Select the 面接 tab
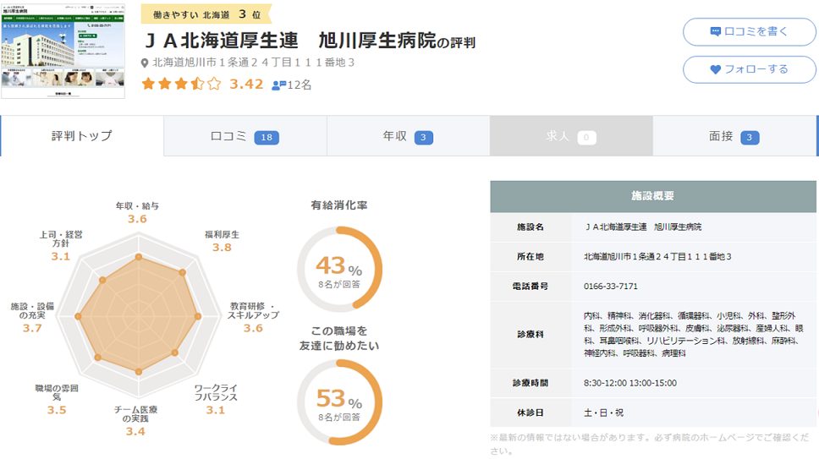 (x=734, y=136)
